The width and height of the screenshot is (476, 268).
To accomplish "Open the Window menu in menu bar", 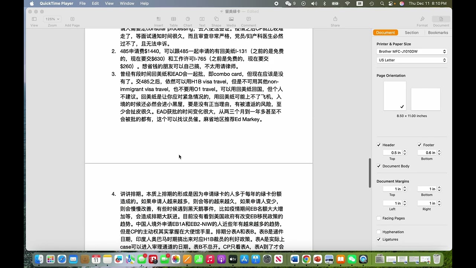I will click(127, 3).
